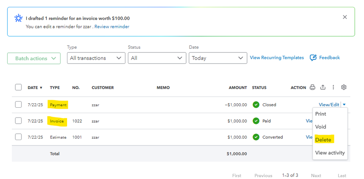Image resolution: width=364 pixels, height=179 pixels.
Task: Click the Feedback chat icon
Action: pyautogui.click(x=313, y=57)
